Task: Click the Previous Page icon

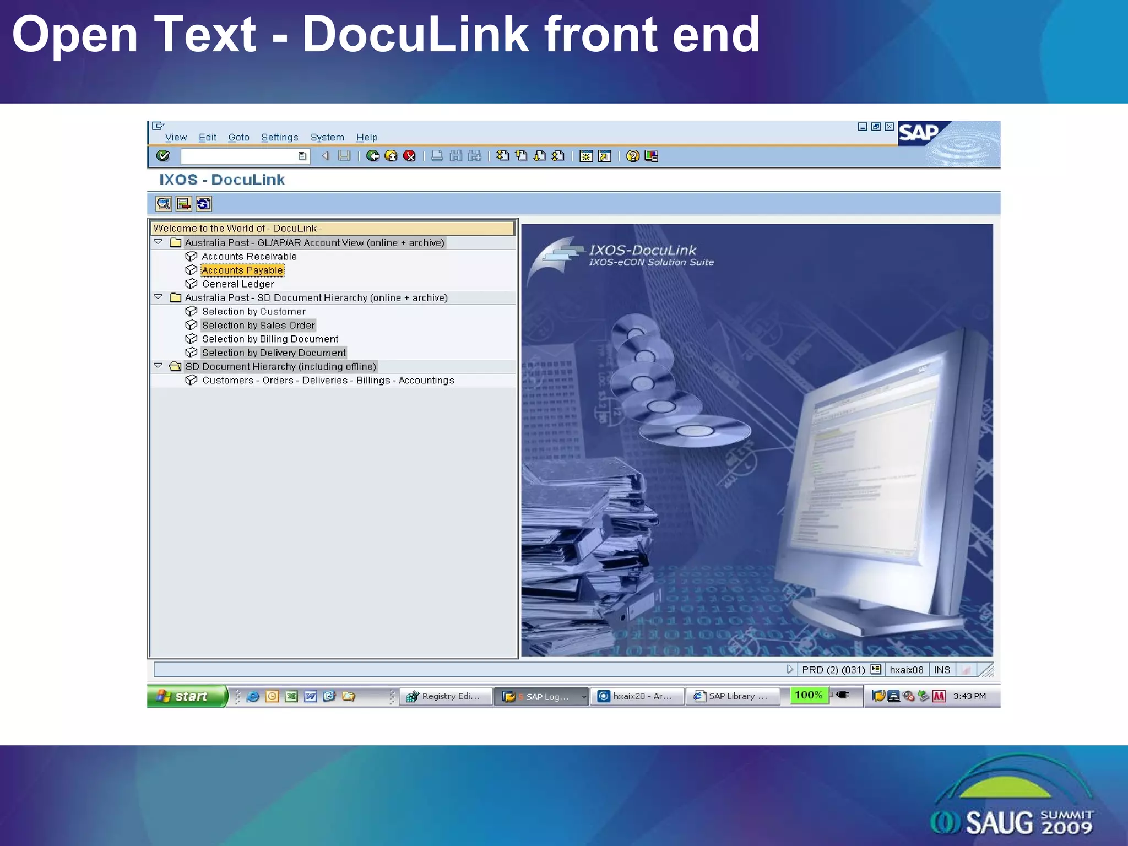Action: [521, 156]
